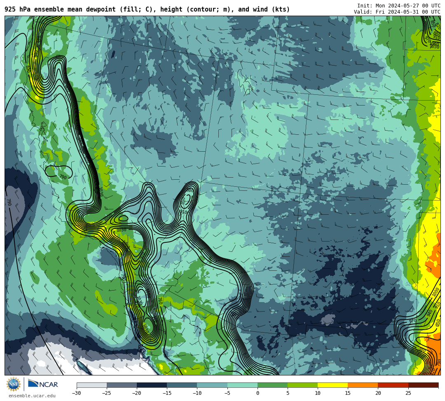
Task: Click the '1000' contour label at the right edge
Action: click(436, 292)
